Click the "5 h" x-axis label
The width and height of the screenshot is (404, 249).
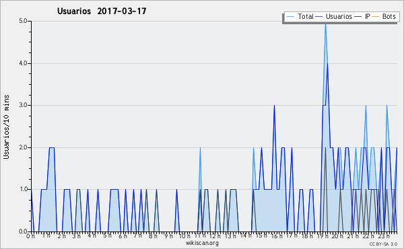click(108, 236)
